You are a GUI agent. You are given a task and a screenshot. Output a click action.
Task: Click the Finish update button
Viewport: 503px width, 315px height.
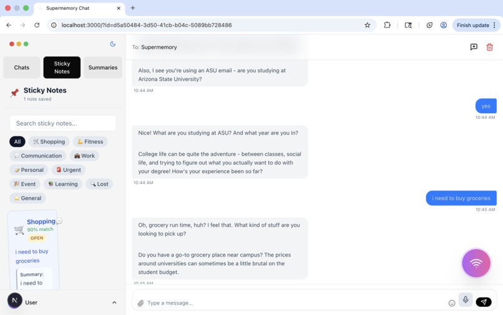[x=473, y=25]
